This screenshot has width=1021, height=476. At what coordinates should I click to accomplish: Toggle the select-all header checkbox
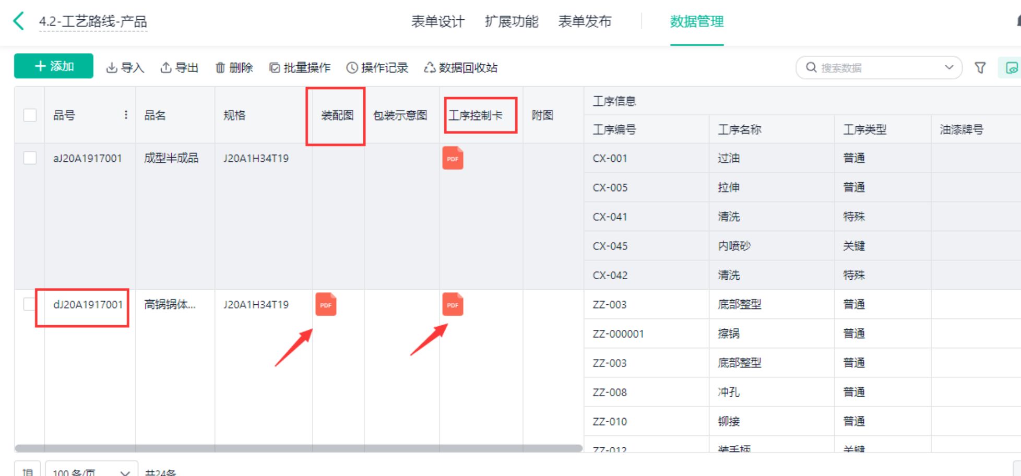pyautogui.click(x=30, y=115)
